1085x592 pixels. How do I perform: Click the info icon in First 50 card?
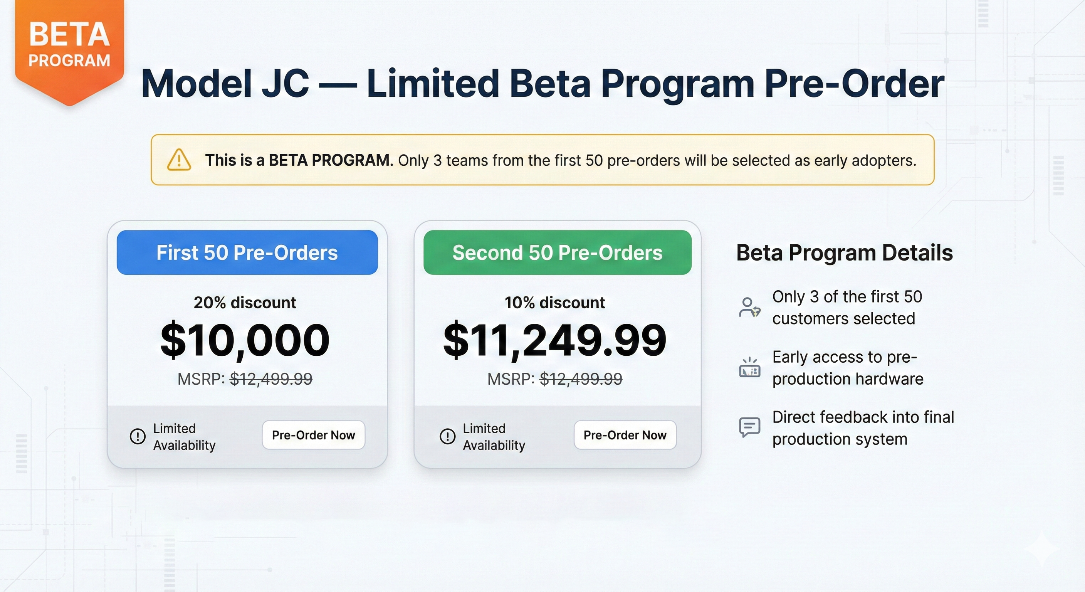138,436
